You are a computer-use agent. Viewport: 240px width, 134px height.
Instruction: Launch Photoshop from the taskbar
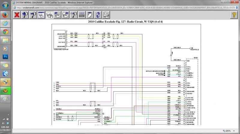click(x=5, y=57)
